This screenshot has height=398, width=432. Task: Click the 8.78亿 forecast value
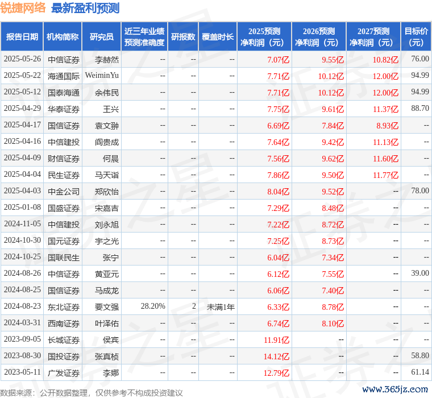tap(333, 307)
